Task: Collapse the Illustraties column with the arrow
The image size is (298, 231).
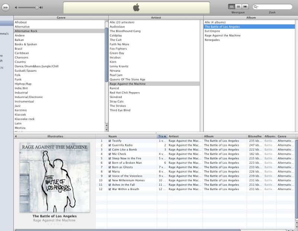Action: click(16, 136)
